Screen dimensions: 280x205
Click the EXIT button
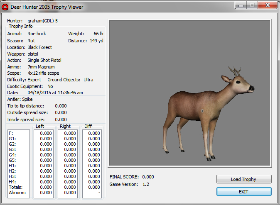coord(244,192)
